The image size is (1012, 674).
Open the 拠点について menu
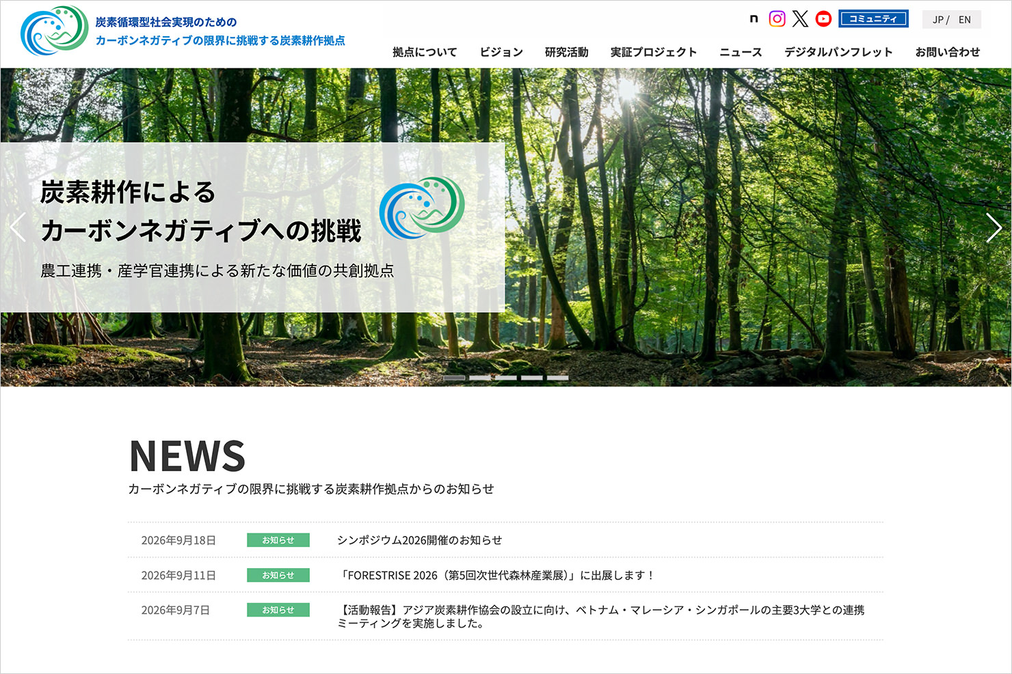tap(425, 52)
